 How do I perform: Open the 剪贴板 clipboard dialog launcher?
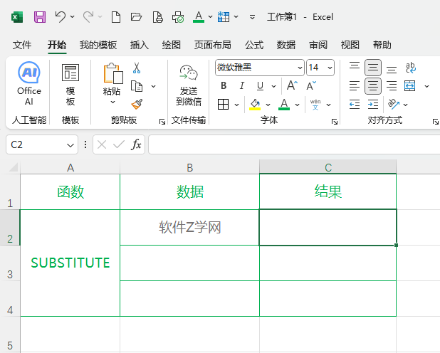[162, 122]
